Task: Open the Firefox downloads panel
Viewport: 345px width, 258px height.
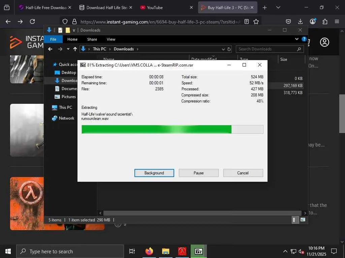Action: click(300, 21)
